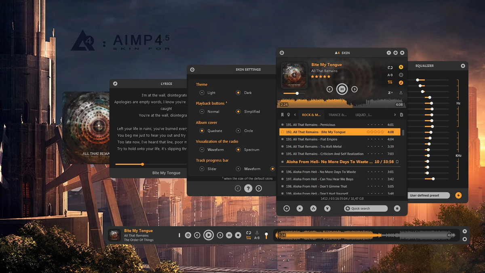Select Light theme radio button
This screenshot has width=485, height=273.
click(202, 93)
